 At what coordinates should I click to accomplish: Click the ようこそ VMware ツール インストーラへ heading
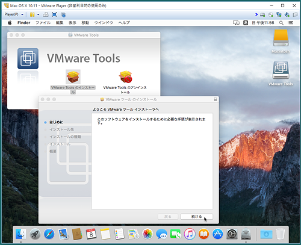pyautogui.click(x=126, y=110)
